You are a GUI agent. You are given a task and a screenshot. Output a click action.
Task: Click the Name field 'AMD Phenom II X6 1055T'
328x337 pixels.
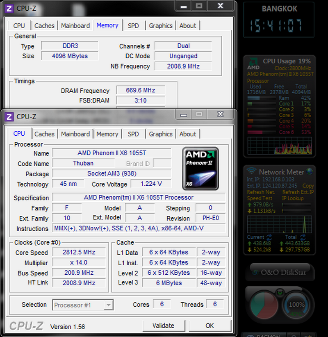coord(112,153)
